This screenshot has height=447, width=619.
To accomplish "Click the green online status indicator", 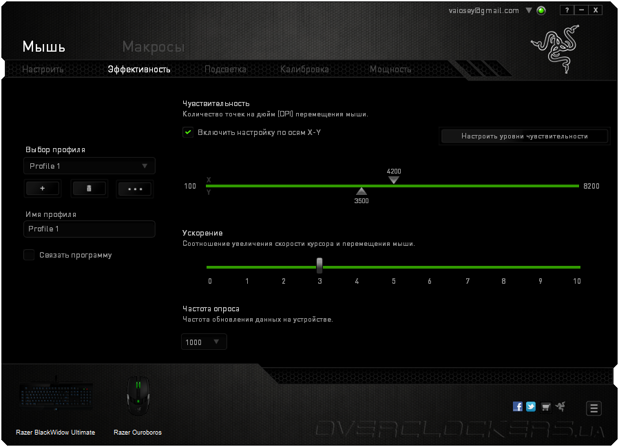I will 542,10.
